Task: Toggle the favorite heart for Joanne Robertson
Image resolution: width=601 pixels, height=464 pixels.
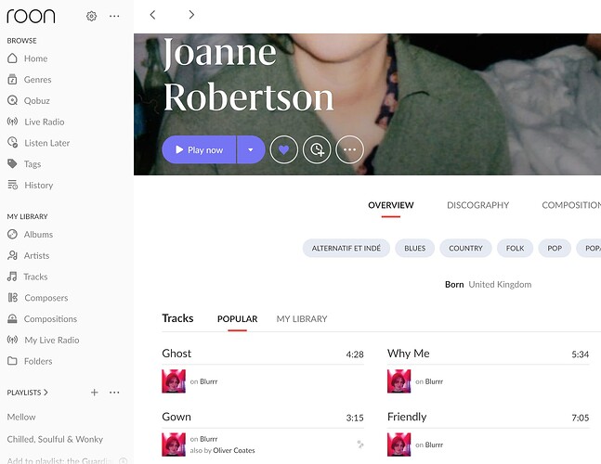Action: [x=283, y=149]
